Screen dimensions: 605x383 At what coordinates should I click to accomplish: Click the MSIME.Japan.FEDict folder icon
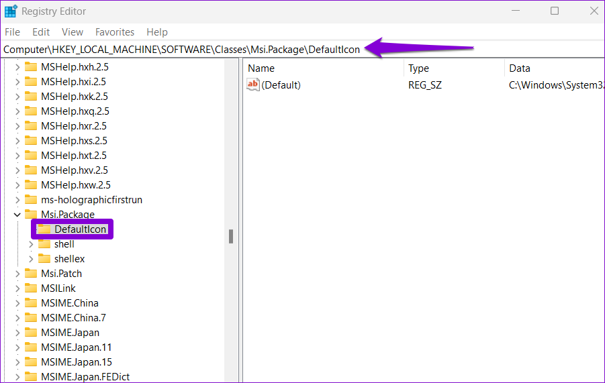31,377
